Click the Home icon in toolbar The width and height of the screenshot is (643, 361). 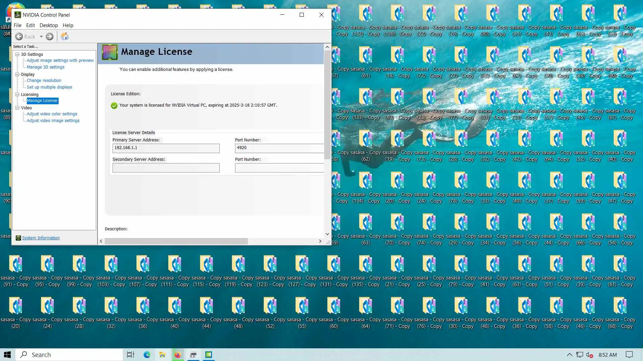coord(65,36)
